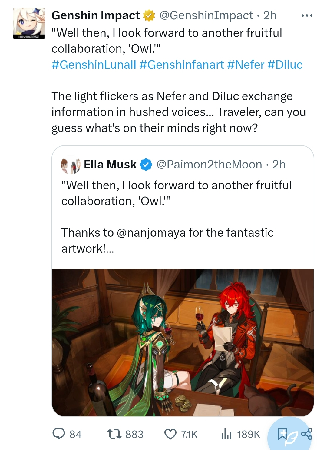This screenshot has width=327, height=450.
Task: Open the quoted tweet text by Ella Musk
Action: tap(176, 193)
